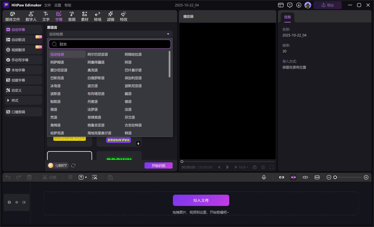This screenshot has height=227, width=374.
Task: Click the voiceover microphone icon above timeline
Action: pos(264,177)
